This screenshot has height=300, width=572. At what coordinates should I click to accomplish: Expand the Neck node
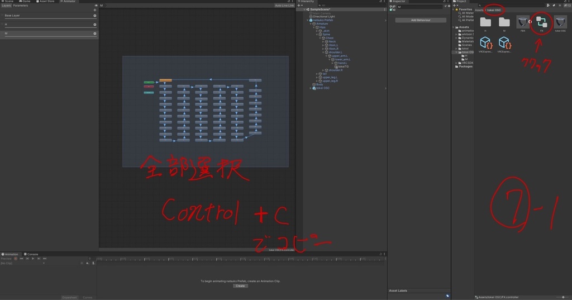click(323, 41)
